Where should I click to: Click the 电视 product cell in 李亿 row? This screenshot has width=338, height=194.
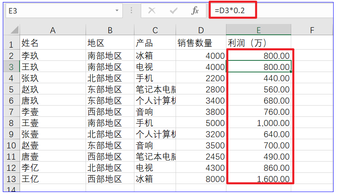(x=155, y=168)
